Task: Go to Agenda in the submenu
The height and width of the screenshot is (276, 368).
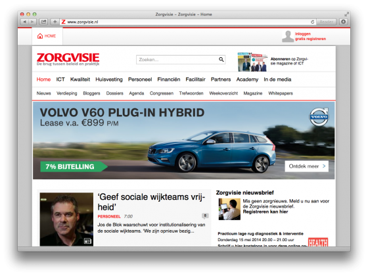Action: (137, 93)
